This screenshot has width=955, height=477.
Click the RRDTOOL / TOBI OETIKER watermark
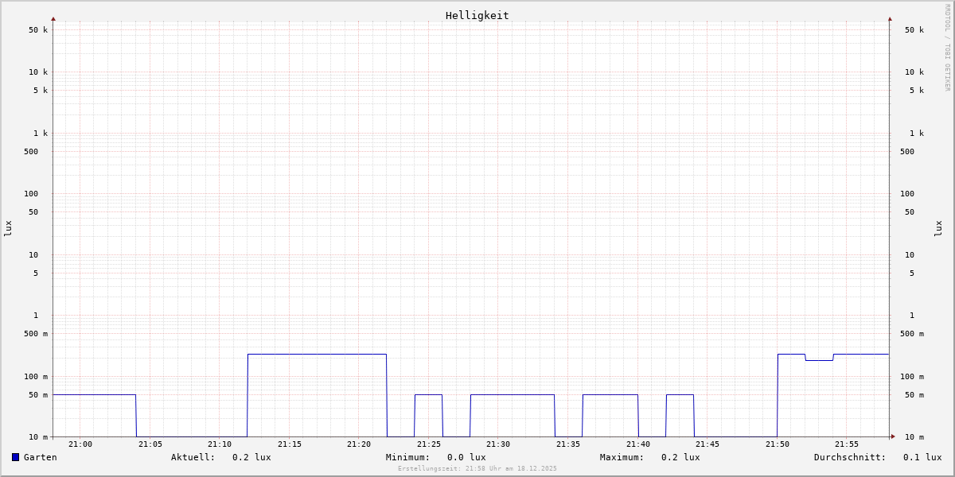click(x=947, y=48)
